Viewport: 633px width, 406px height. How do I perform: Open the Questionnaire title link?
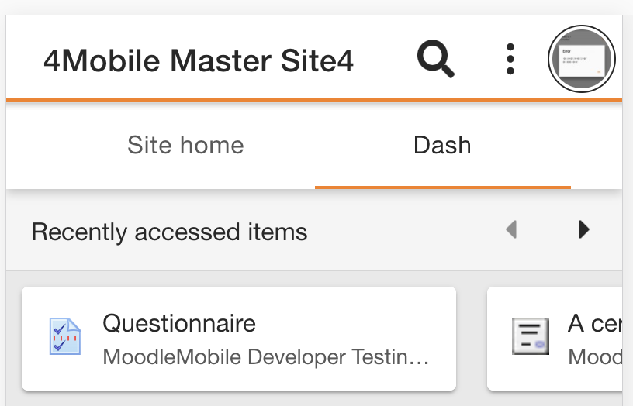pos(179,323)
